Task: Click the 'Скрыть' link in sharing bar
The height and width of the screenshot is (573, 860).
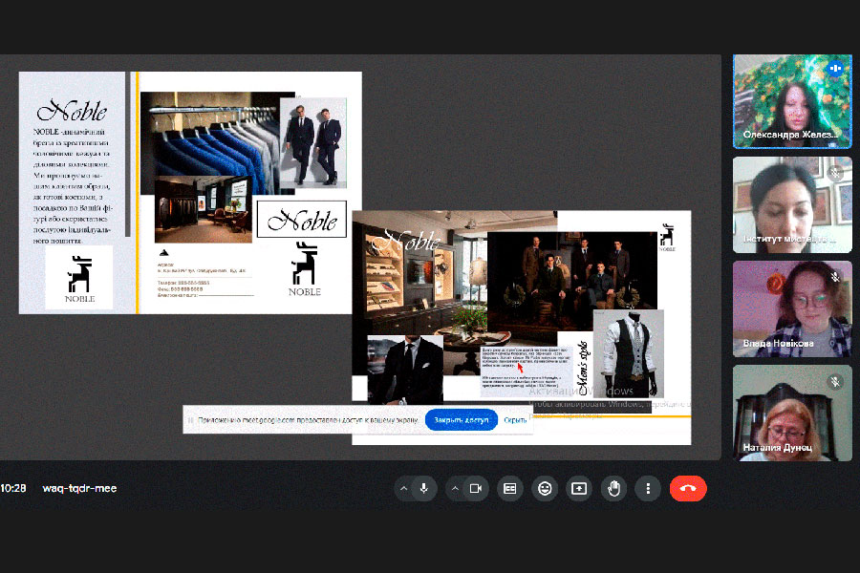Action: (x=516, y=419)
